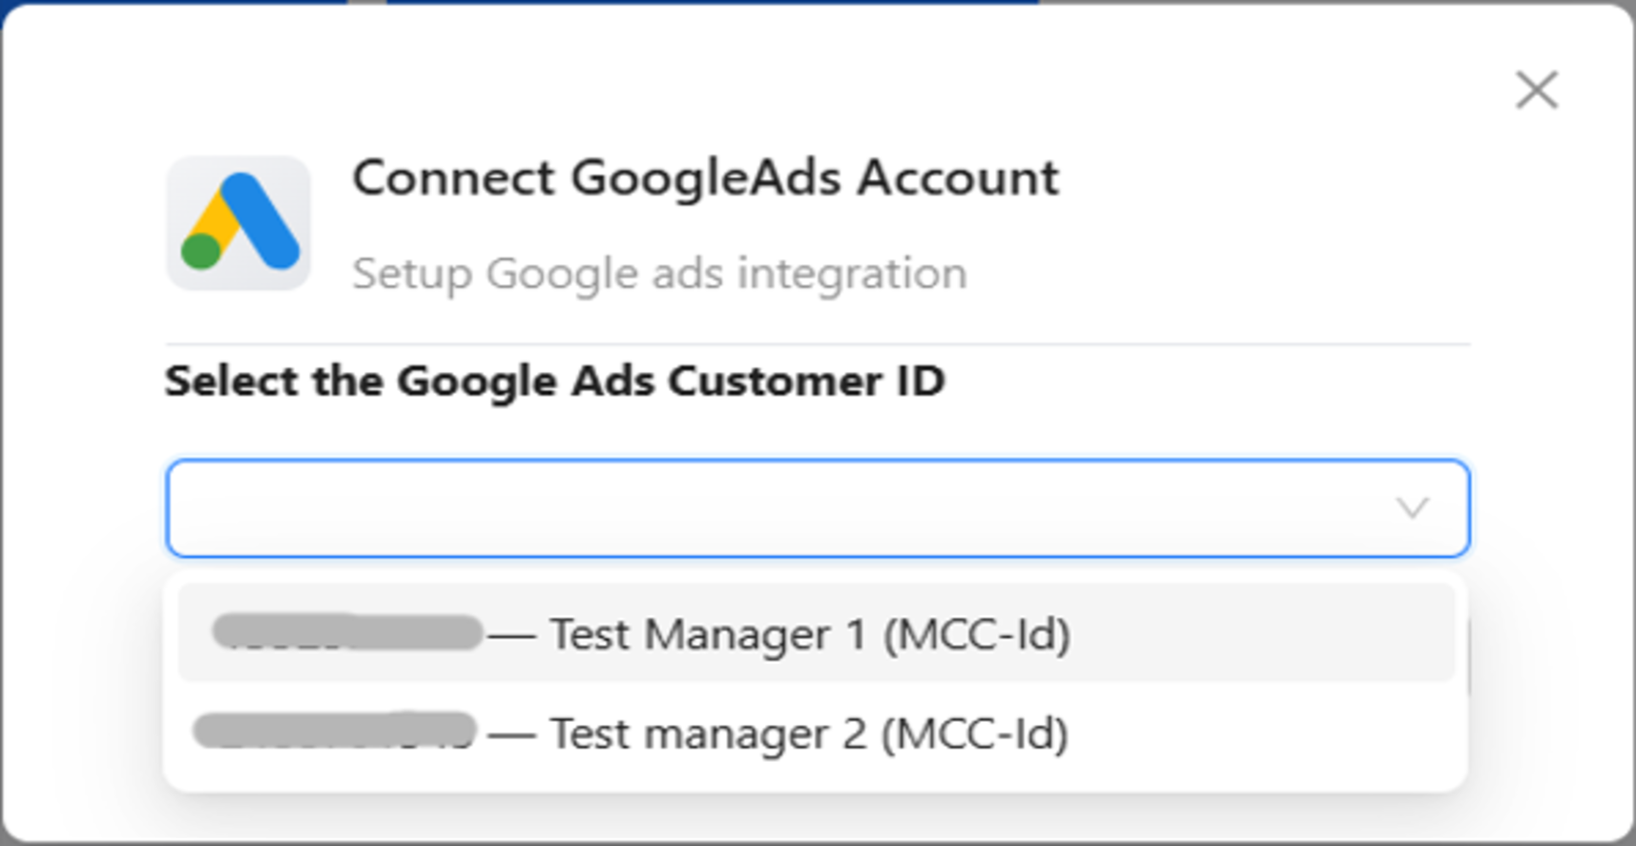1636x846 pixels.
Task: Click the dash separator in Test Manager 1 row
Action: pyautogui.click(x=511, y=634)
